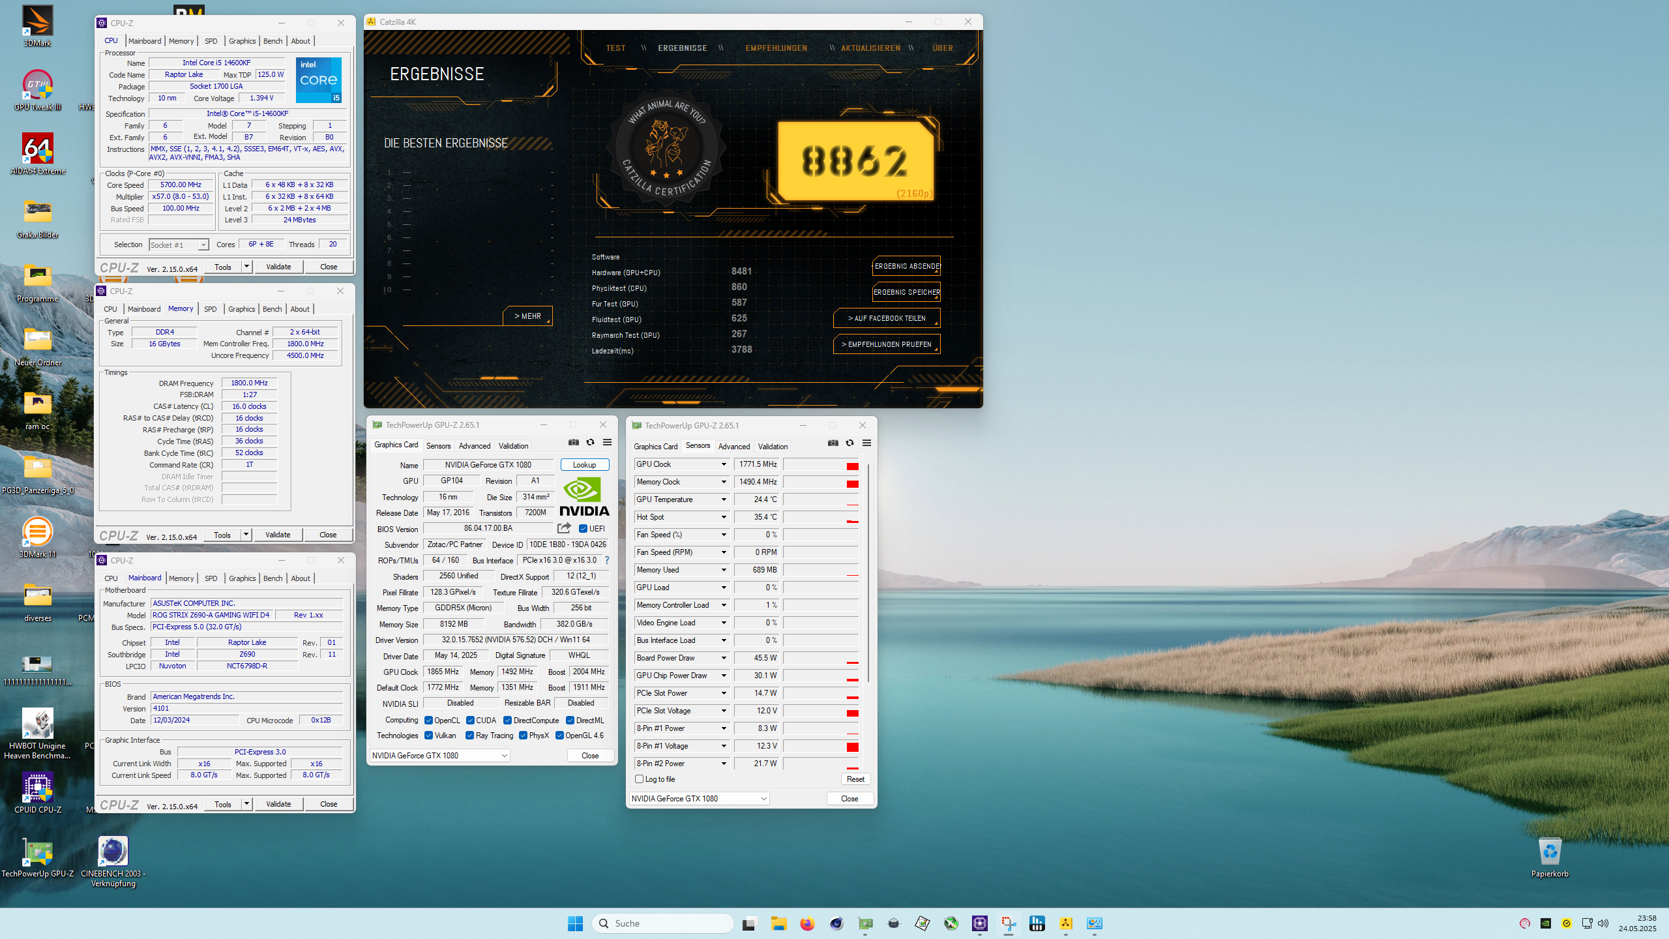Open GPU selector dropdown in GPU-Z Sensors window
The height and width of the screenshot is (939, 1669).
click(x=699, y=799)
